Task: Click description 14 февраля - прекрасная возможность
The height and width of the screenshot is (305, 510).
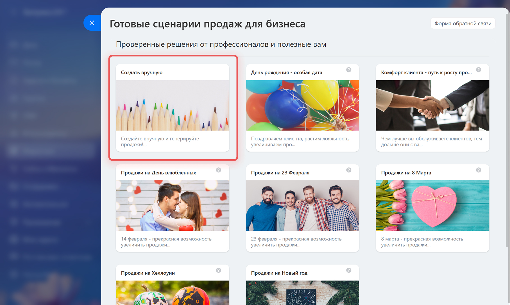Action: (x=166, y=242)
